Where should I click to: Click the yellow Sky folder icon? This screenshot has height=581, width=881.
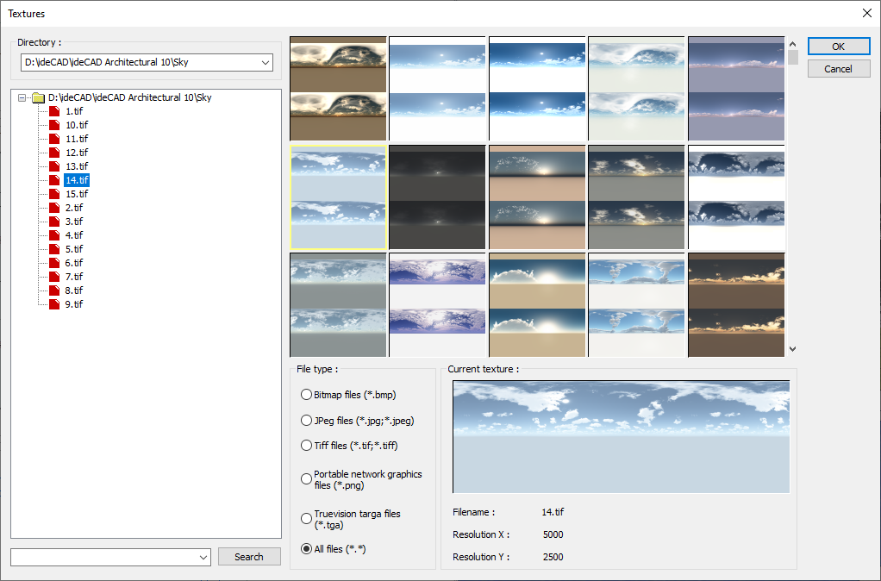(38, 98)
